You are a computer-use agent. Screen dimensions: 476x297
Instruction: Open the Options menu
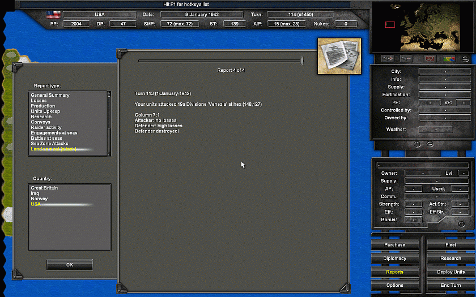point(394,286)
